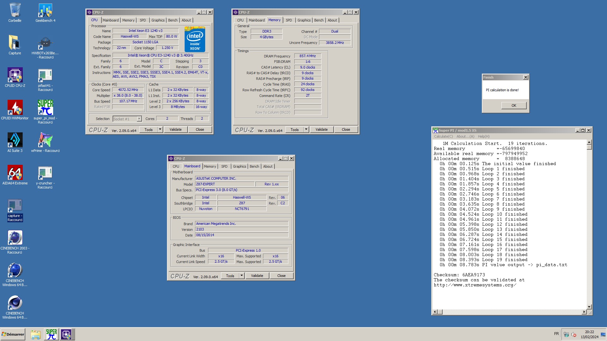The width and height of the screenshot is (607, 341).
Task: Open the About...(A) menu in Super PI
Action: [x=465, y=136]
